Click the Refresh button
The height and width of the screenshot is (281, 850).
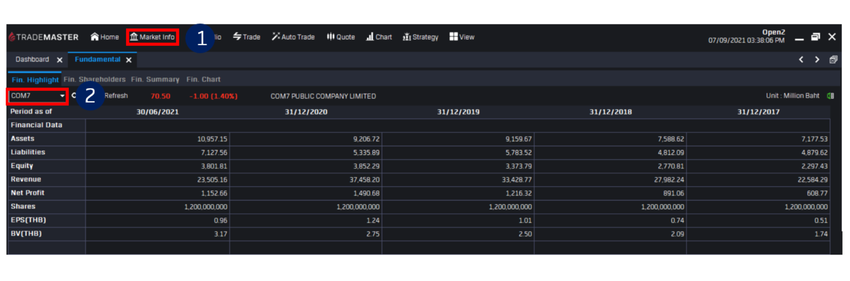click(116, 96)
